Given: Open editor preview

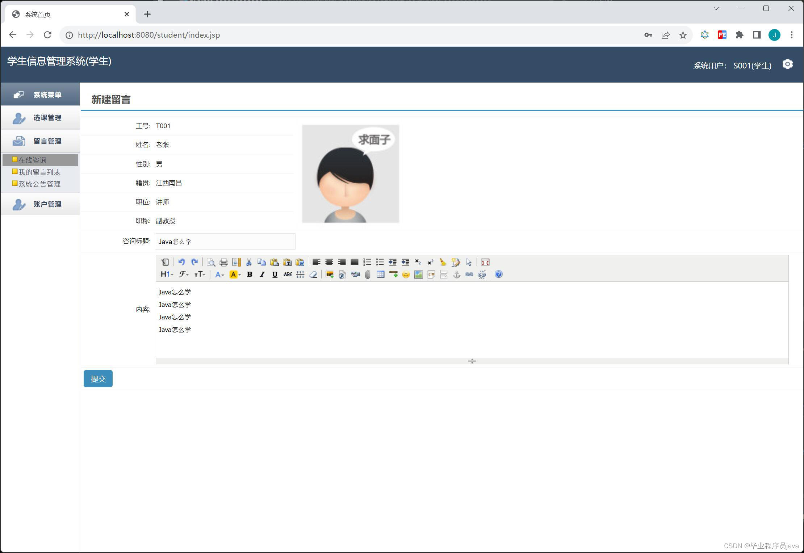Looking at the screenshot, I should [x=211, y=262].
